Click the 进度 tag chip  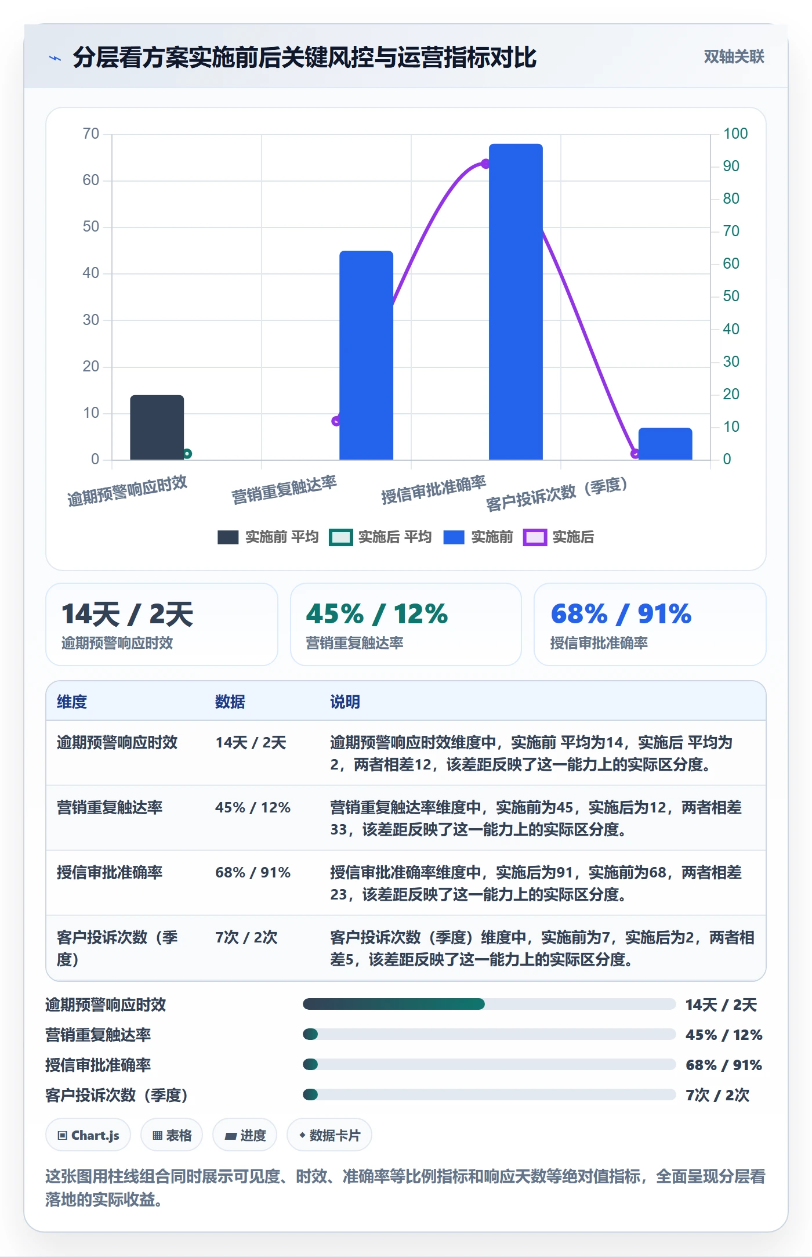245,1135
